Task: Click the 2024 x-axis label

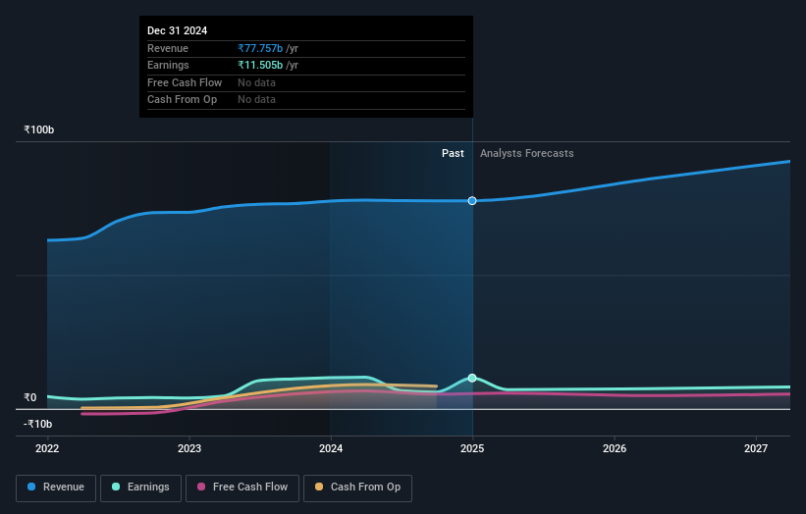Action: (331, 449)
